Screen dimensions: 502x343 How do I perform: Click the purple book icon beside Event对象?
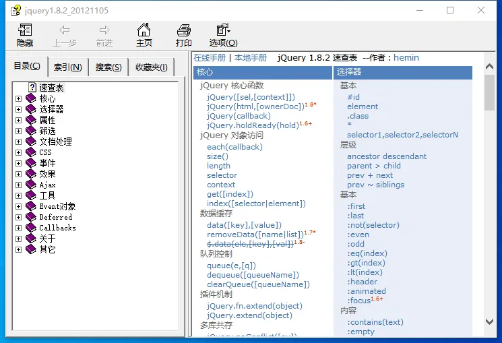[31, 206]
